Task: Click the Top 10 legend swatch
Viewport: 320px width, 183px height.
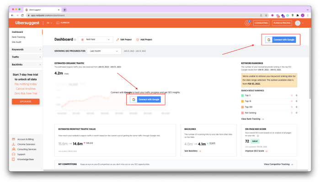Action: tap(242, 101)
